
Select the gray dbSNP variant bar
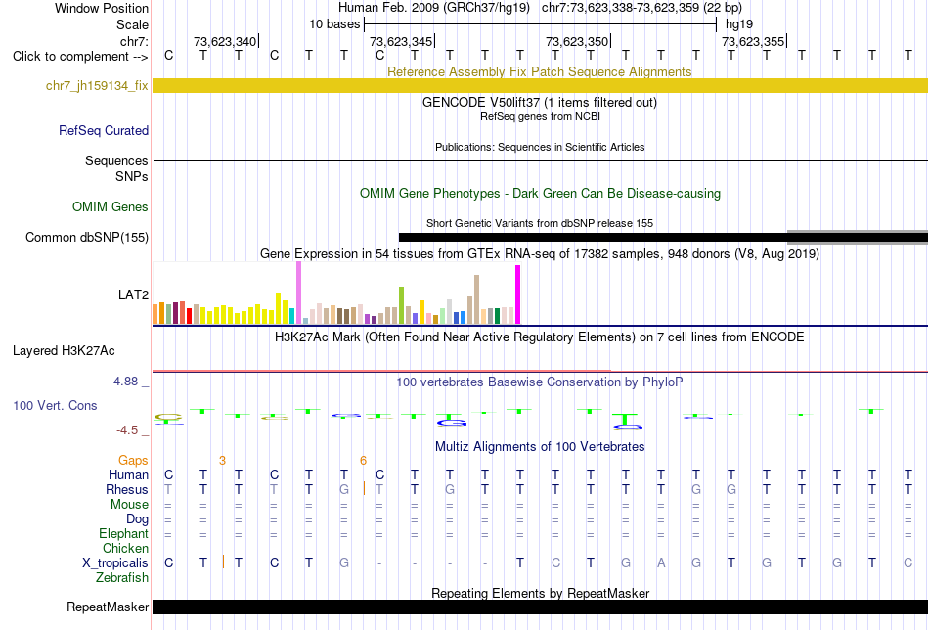858,237
